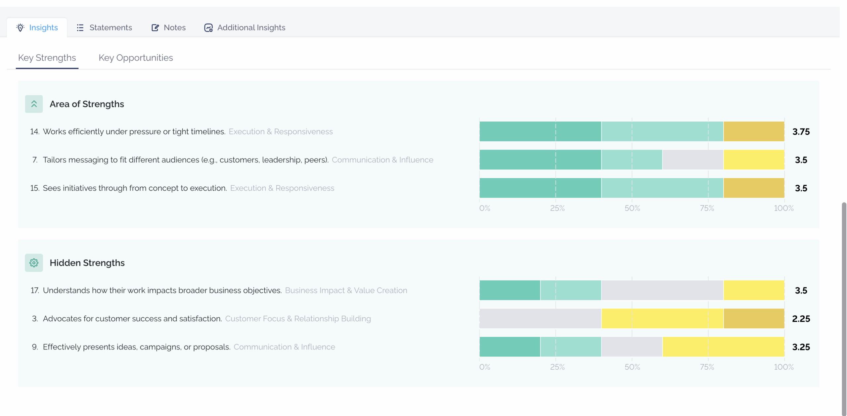Click the Customer Focus & Relationship Building tag

click(x=298, y=318)
